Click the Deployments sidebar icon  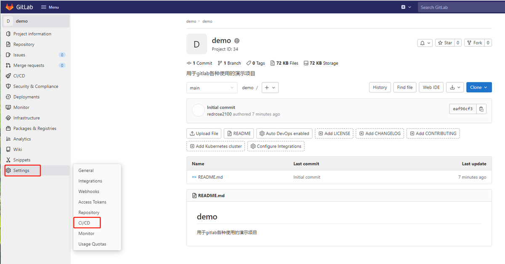(x=8, y=97)
